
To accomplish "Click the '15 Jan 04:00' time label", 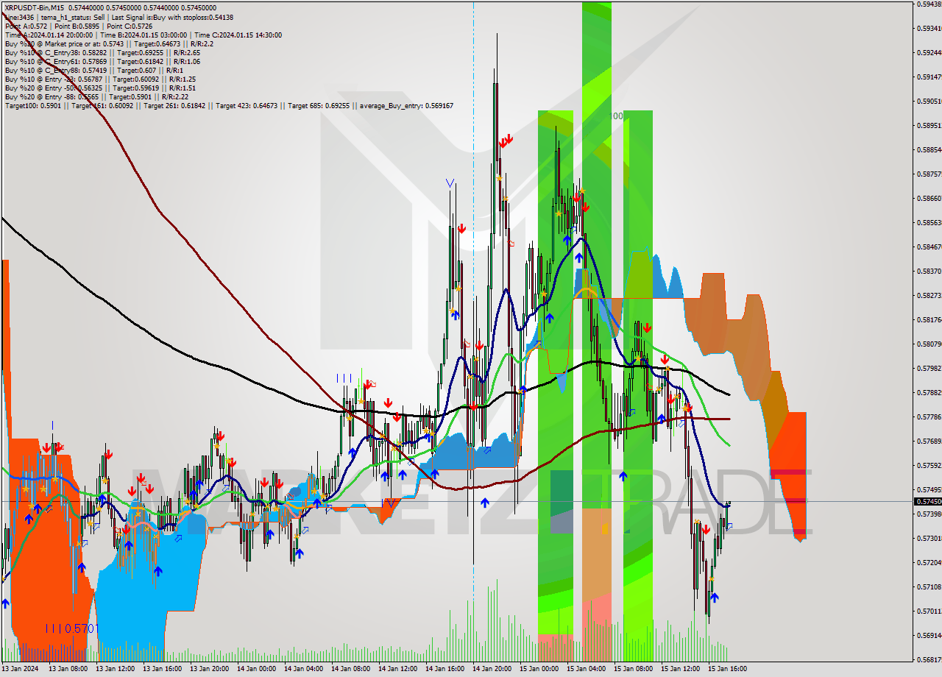I will point(587,669).
